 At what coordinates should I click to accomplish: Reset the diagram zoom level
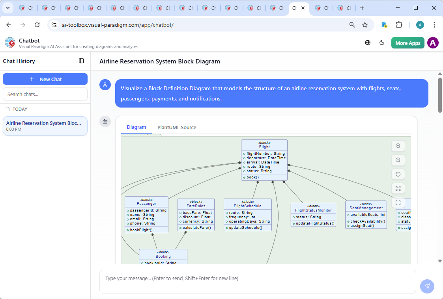pyautogui.click(x=398, y=174)
